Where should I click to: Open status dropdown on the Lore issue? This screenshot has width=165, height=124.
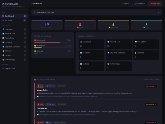coord(151,122)
